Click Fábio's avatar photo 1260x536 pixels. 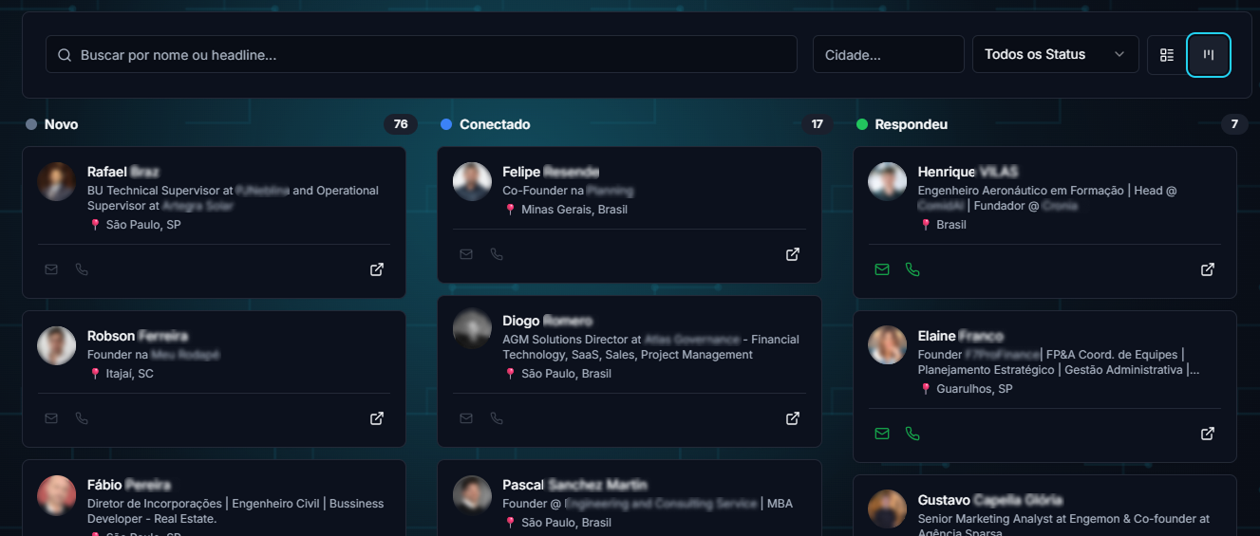point(57,494)
